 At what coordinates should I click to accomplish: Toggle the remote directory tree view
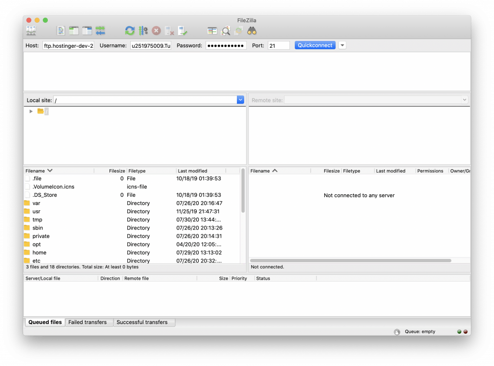[x=87, y=30]
